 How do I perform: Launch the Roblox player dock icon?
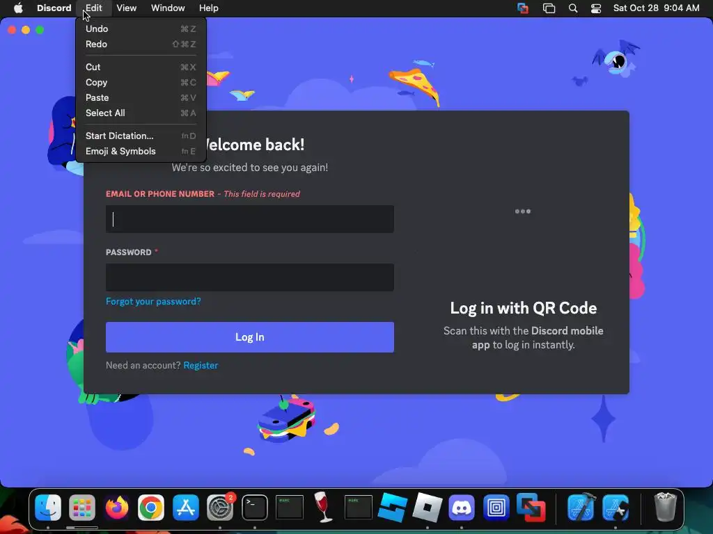pyautogui.click(x=427, y=507)
